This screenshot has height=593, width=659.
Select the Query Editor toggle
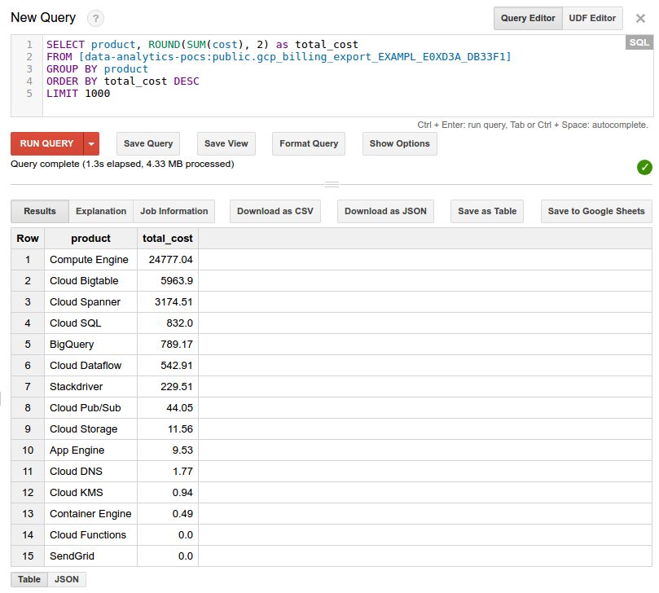(x=528, y=18)
